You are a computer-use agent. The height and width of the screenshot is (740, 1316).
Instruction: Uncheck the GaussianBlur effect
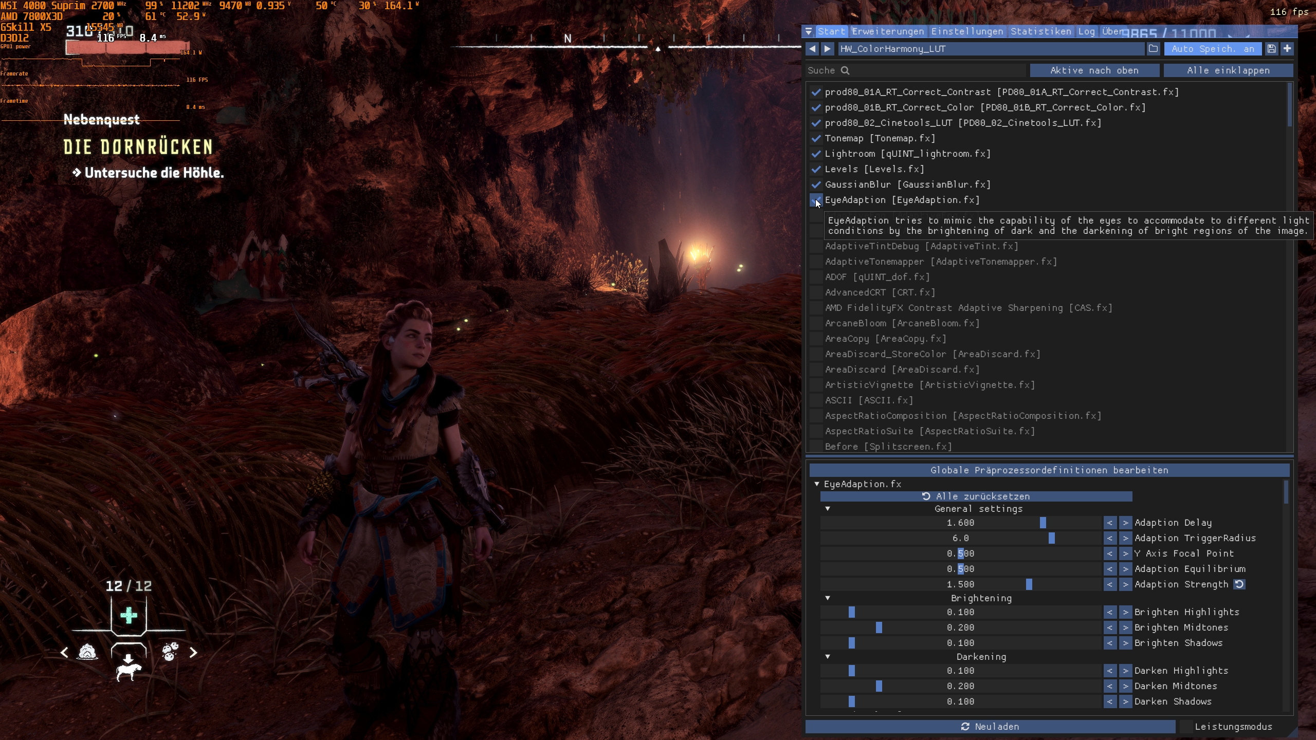[816, 184]
